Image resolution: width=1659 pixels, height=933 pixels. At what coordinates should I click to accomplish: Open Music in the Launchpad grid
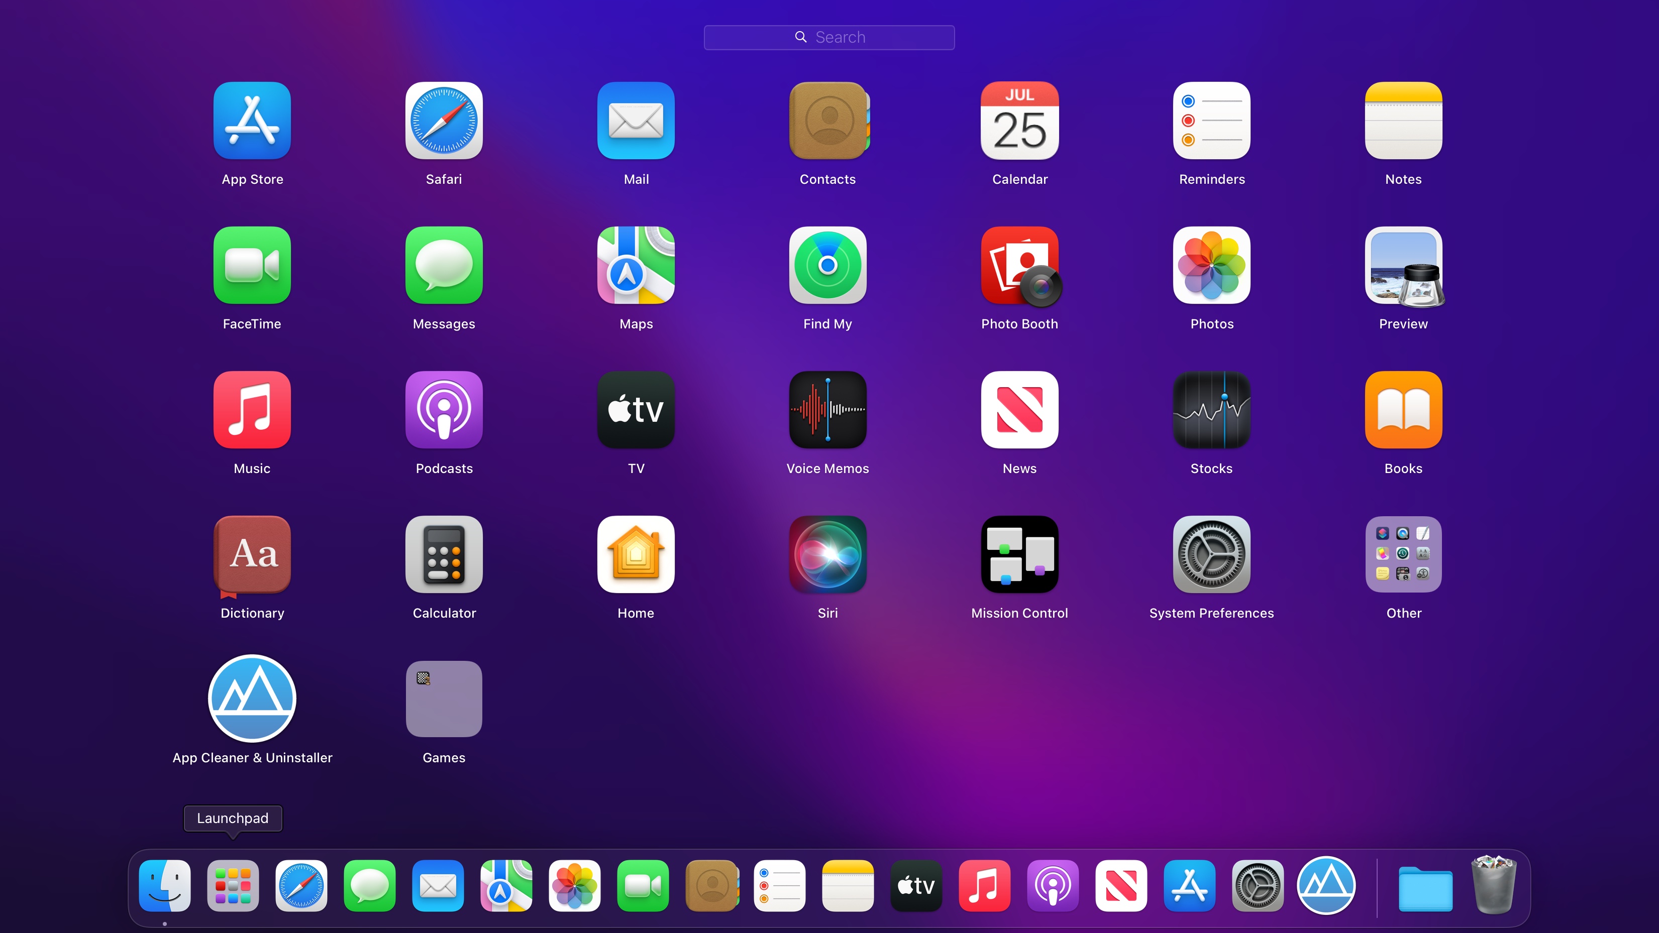click(252, 410)
